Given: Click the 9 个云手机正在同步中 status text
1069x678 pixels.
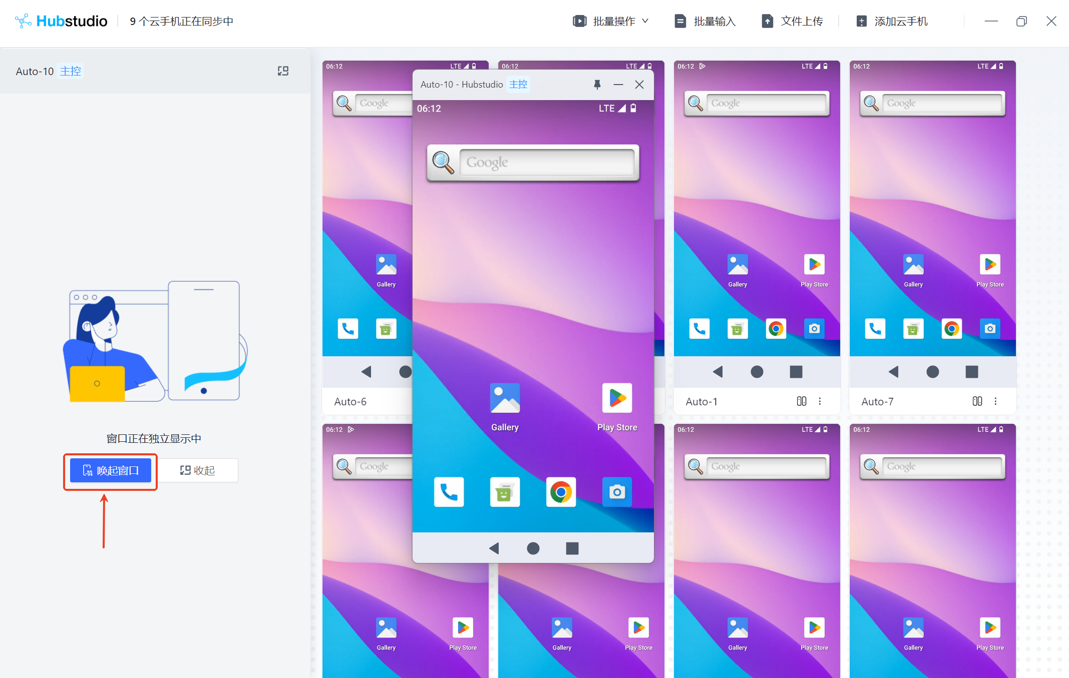Looking at the screenshot, I should click(x=181, y=21).
